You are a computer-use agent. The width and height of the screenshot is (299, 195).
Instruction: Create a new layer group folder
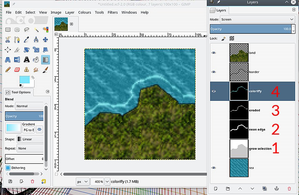pyautogui.click(x=228, y=188)
